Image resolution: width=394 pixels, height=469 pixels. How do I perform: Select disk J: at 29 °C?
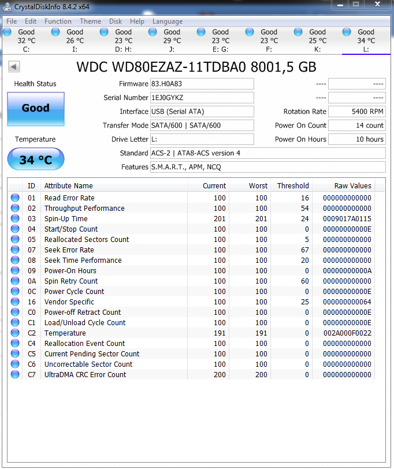[172, 40]
